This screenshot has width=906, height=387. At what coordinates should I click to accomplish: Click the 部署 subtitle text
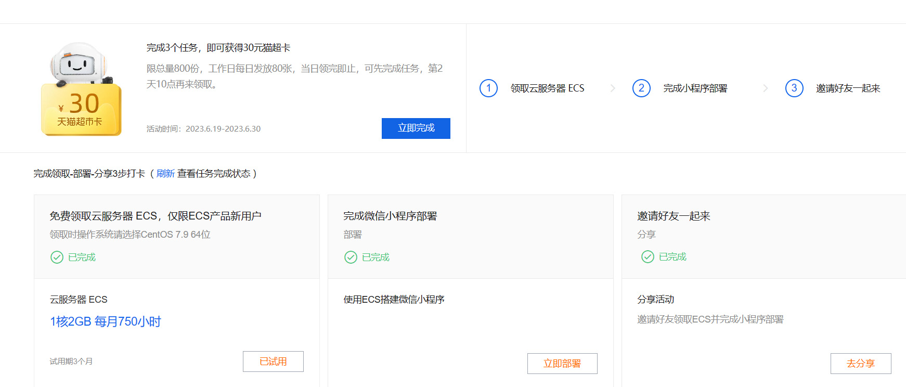[x=353, y=235]
